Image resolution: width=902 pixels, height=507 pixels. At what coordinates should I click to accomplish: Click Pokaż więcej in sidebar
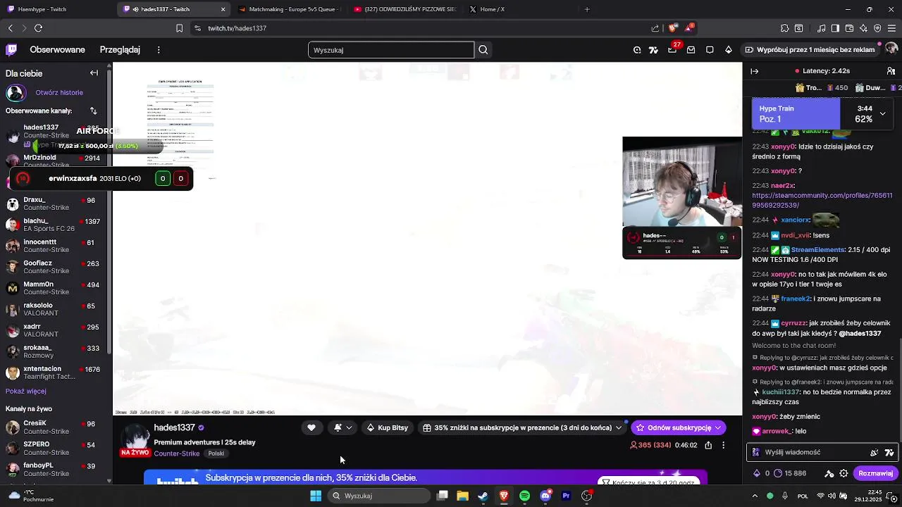[x=26, y=392]
